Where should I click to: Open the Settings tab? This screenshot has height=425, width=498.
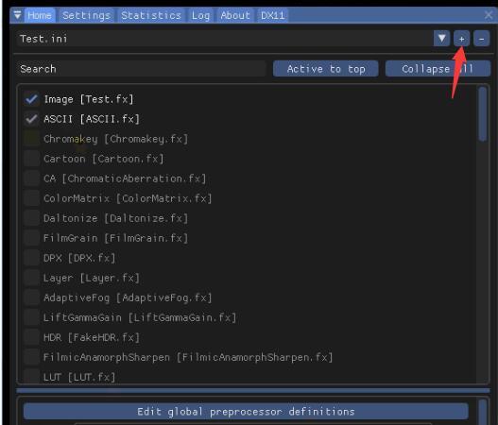(86, 15)
